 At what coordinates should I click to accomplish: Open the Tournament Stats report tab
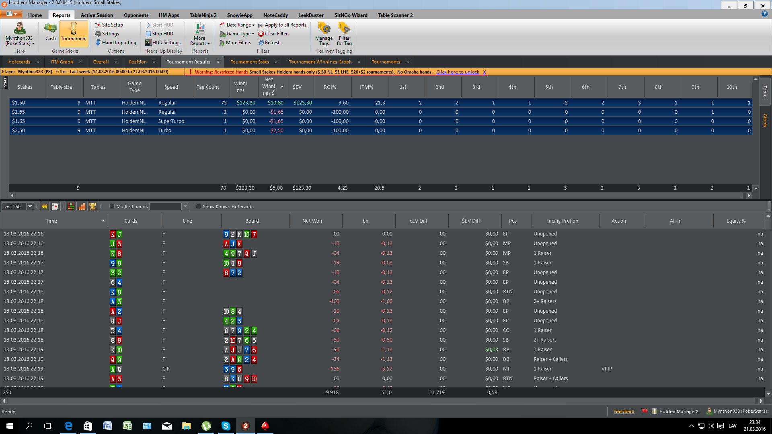tap(250, 62)
